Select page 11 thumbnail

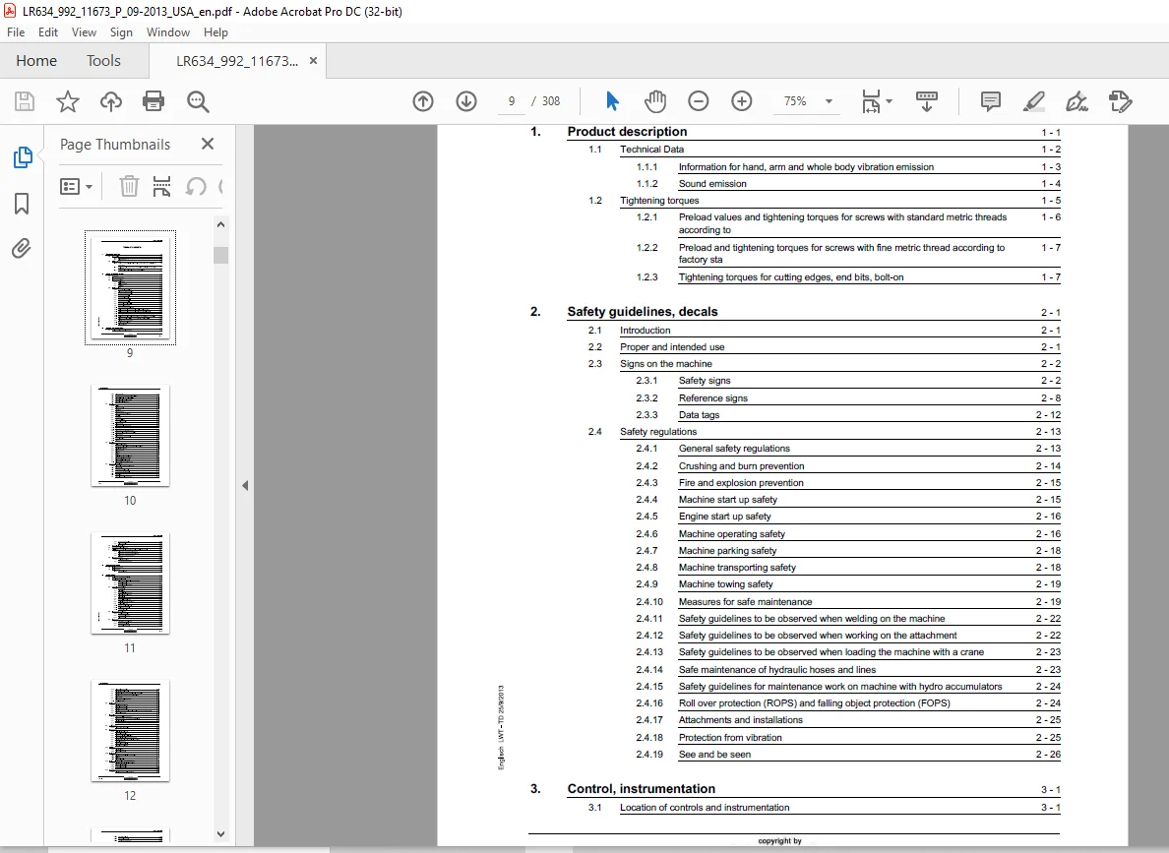tap(131, 583)
